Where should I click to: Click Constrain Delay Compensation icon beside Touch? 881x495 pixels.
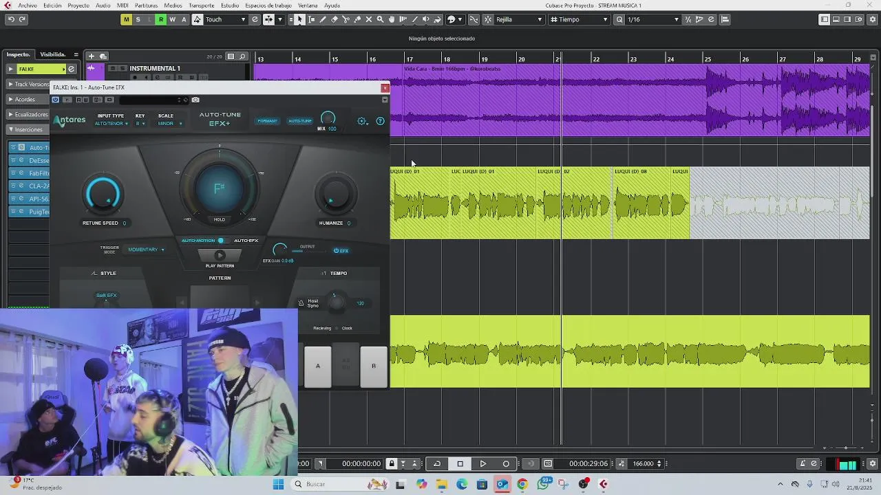tap(255, 19)
